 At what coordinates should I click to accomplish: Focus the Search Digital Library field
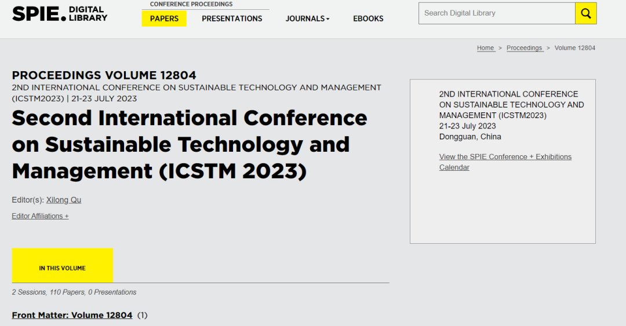[497, 13]
